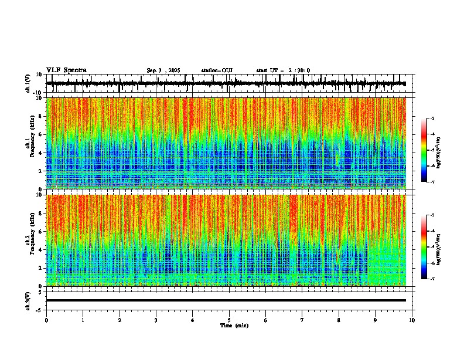Click the ch.3 flat black trace
This screenshot has height=359, width=464.
[226, 300]
